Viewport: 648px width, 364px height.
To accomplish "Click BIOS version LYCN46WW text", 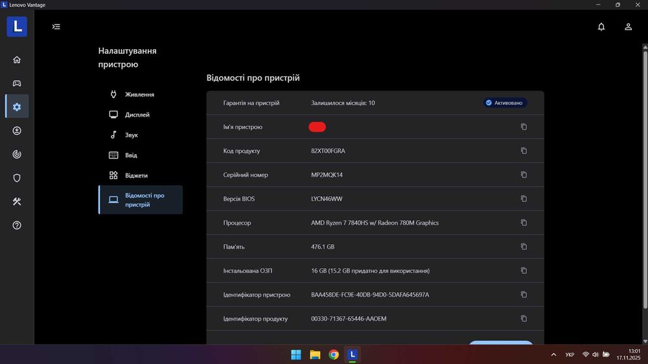I will tap(327, 199).
